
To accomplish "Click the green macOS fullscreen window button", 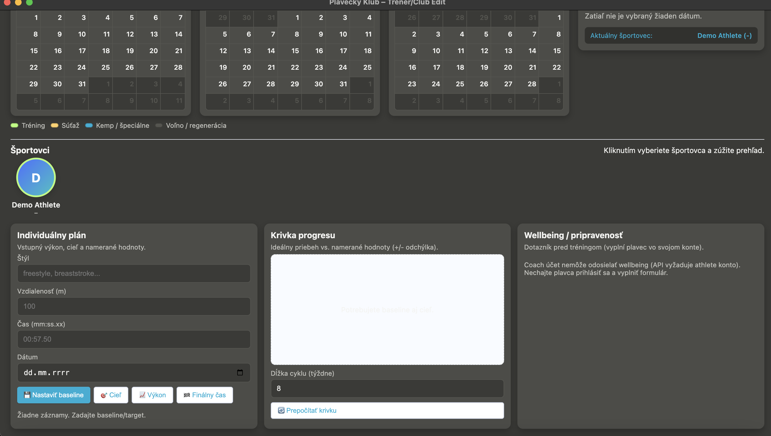I will (x=29, y=3).
